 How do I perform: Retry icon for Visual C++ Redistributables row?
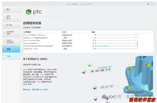pyautogui.click(x=135, y=38)
